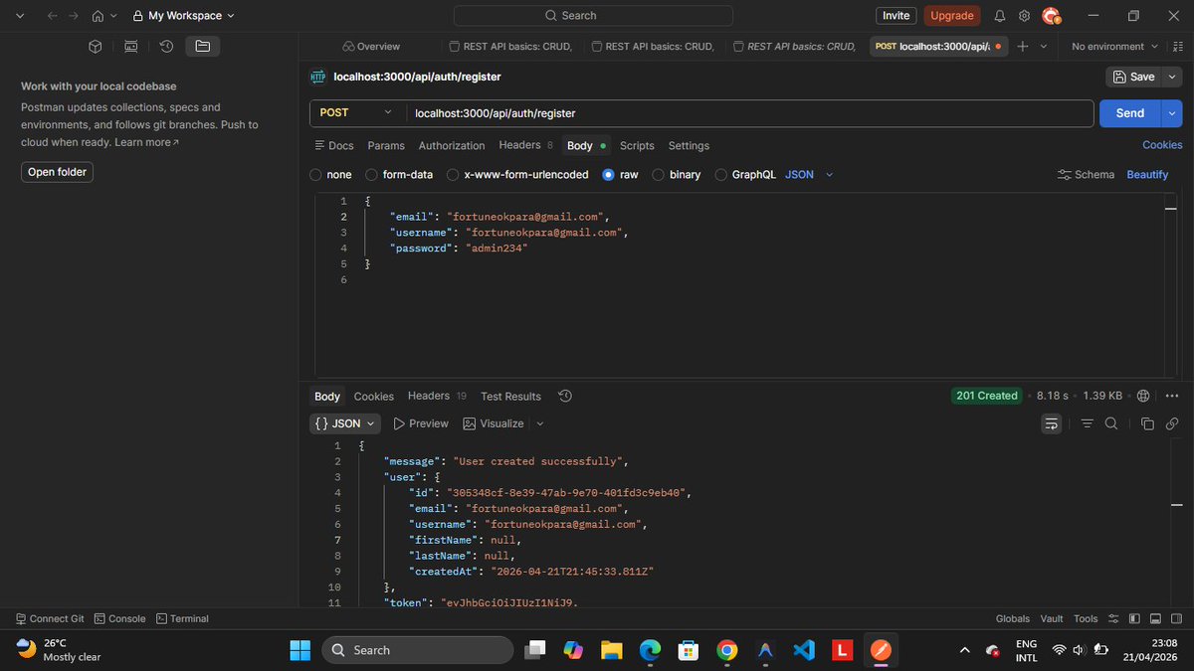Open the Cookies link under Send
The image size is (1194, 671).
[1162, 145]
